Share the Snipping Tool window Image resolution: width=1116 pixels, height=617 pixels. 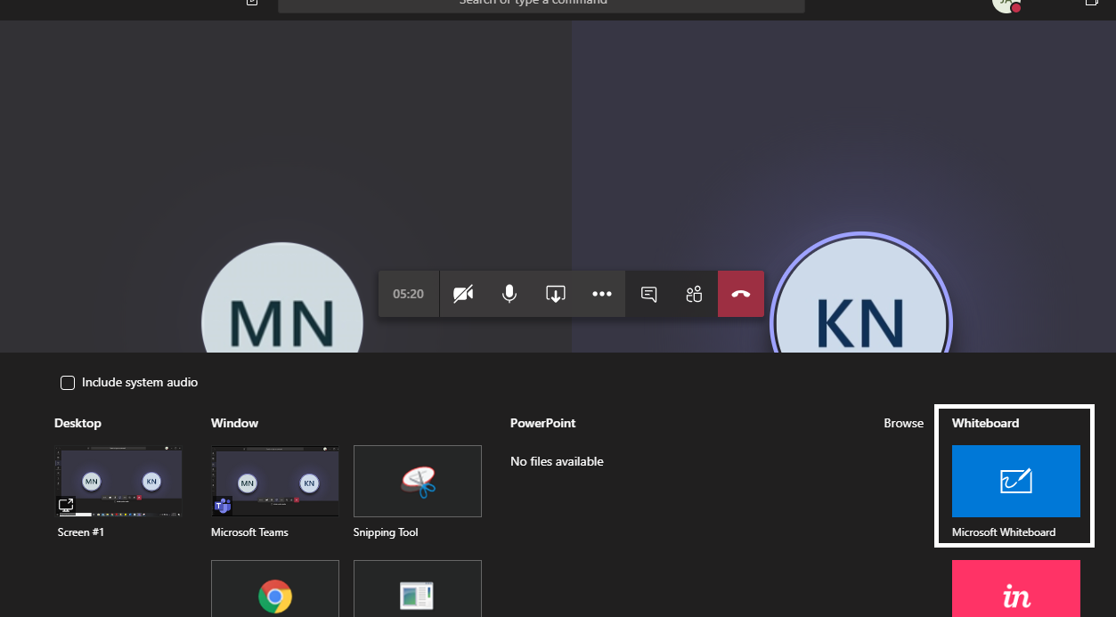[418, 482]
